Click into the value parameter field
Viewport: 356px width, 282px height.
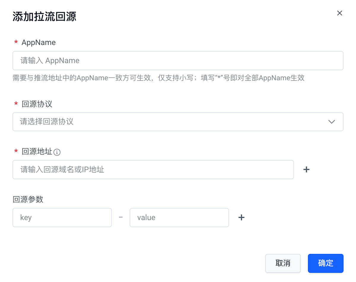pyautogui.click(x=179, y=218)
